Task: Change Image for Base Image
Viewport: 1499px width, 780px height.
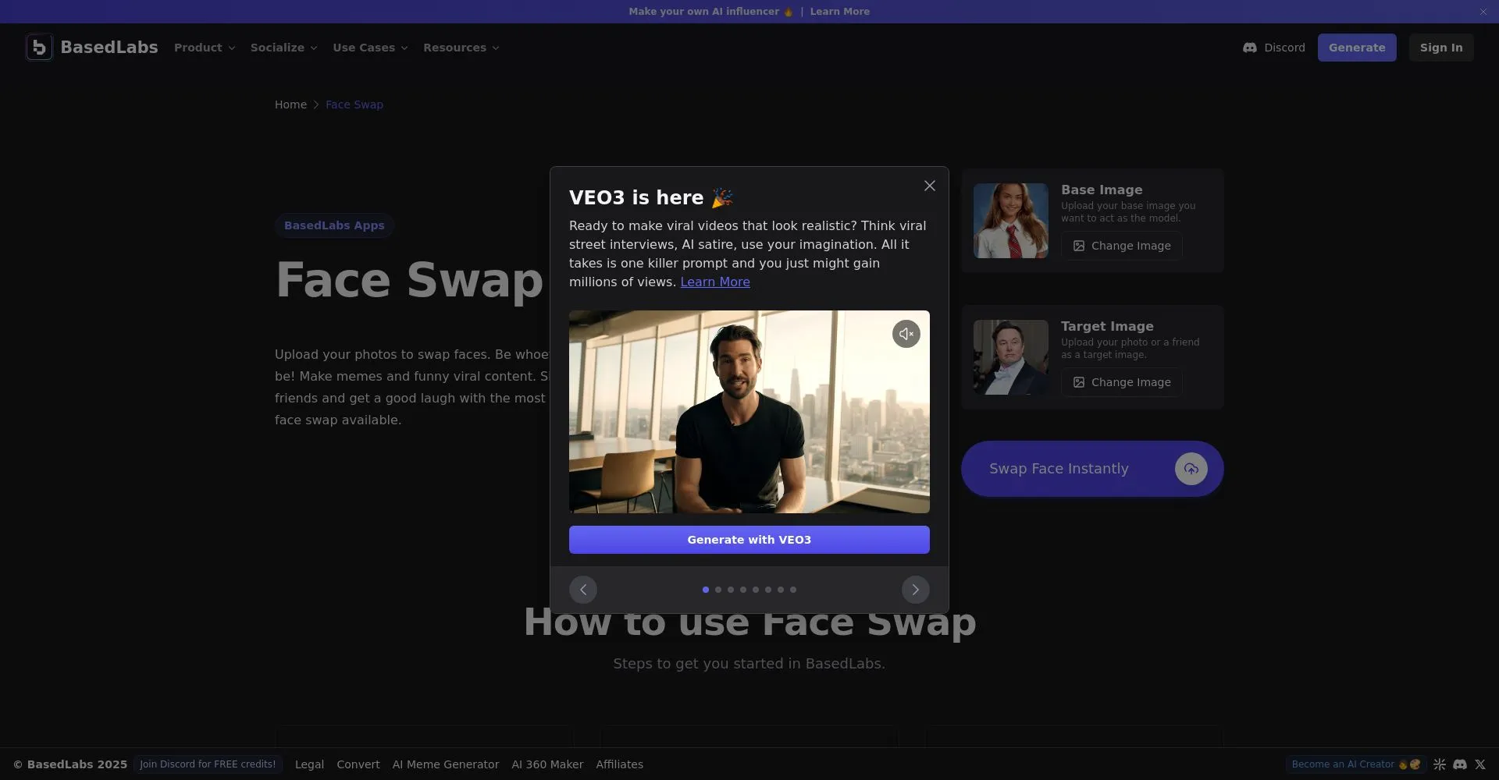Action: pyautogui.click(x=1121, y=246)
